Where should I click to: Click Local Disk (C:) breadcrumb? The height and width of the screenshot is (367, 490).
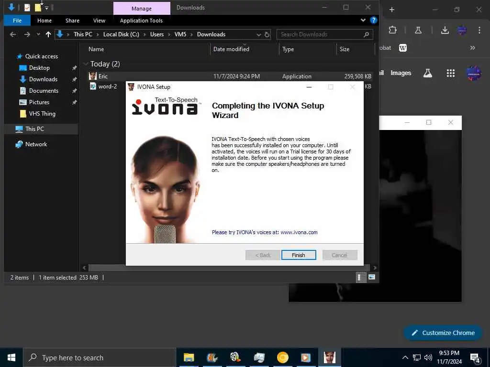click(121, 34)
